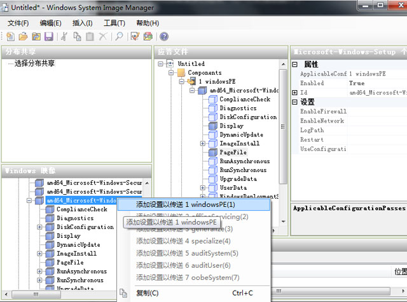Image resolution: width=407 pixels, height=302 pixels.
Task: Click Windows image pane left scroll arrow
Action: point(6,294)
